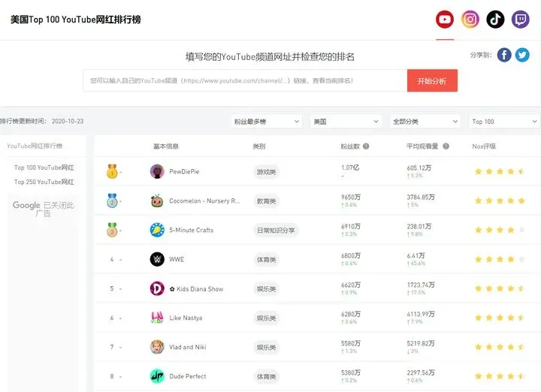Open the 全部分类 category dropdown

click(x=425, y=122)
